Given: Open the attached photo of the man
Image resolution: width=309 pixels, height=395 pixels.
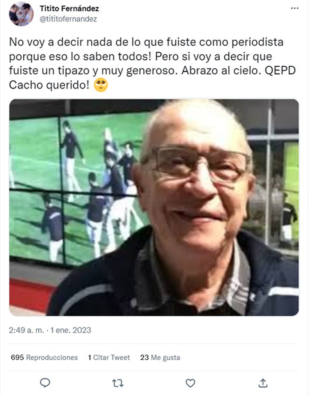Looking at the screenshot, I should point(154,207).
